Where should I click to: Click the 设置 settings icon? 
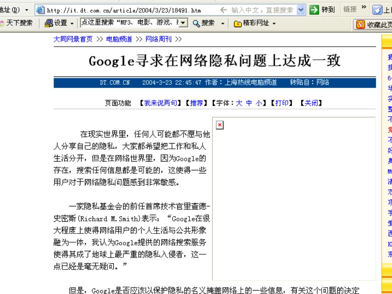[x=49, y=23]
